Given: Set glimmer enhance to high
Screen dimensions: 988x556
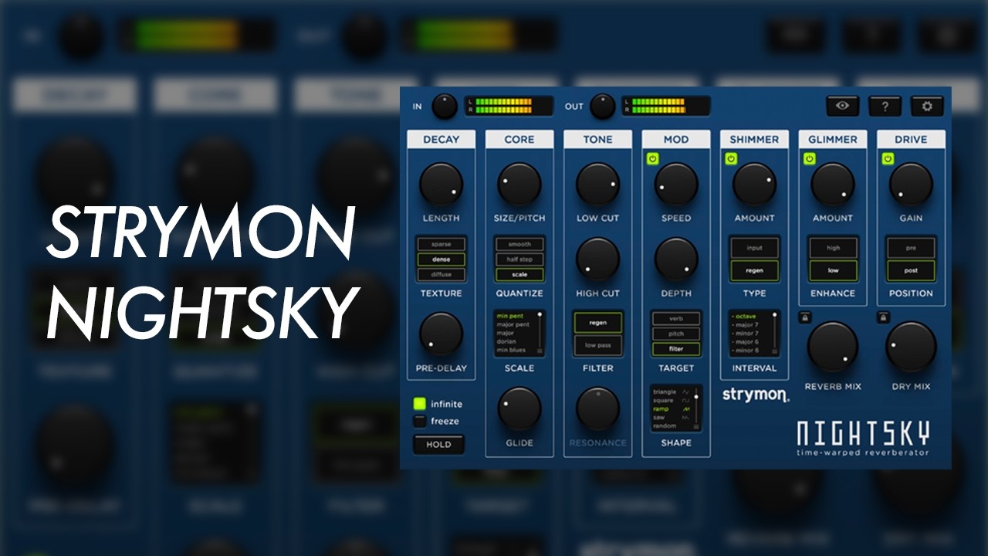Looking at the screenshot, I should (833, 248).
